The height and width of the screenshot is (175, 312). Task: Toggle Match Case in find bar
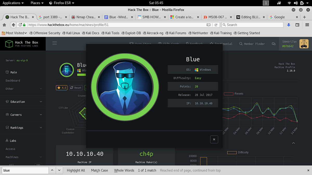(100, 170)
